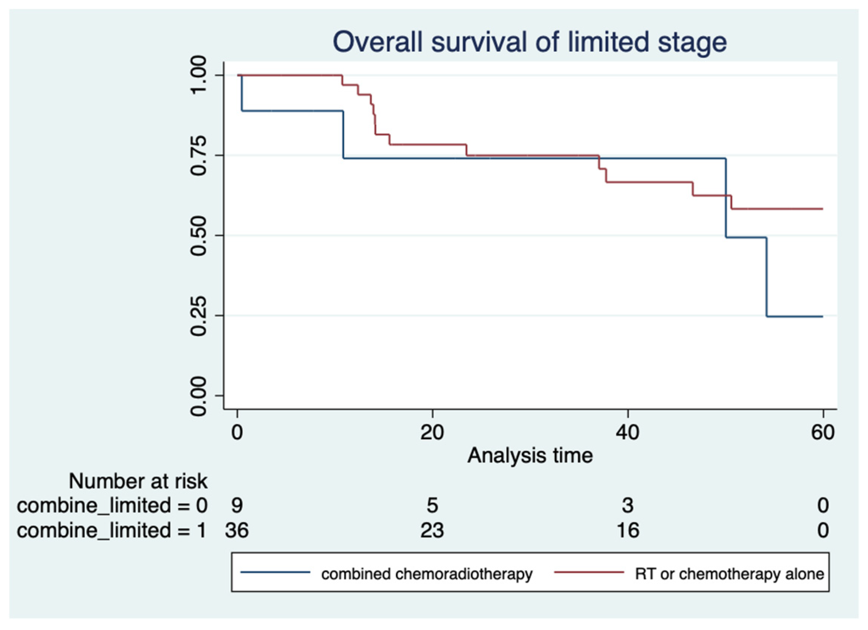The width and height of the screenshot is (868, 630).
Task: Select the value 16 in the risk table
Action: click(x=627, y=530)
